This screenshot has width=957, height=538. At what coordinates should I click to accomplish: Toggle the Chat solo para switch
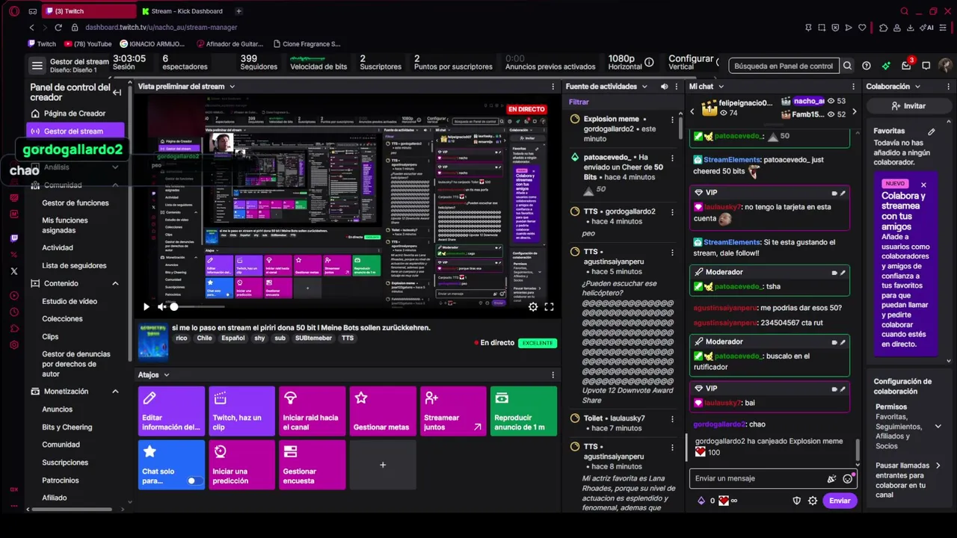click(194, 480)
